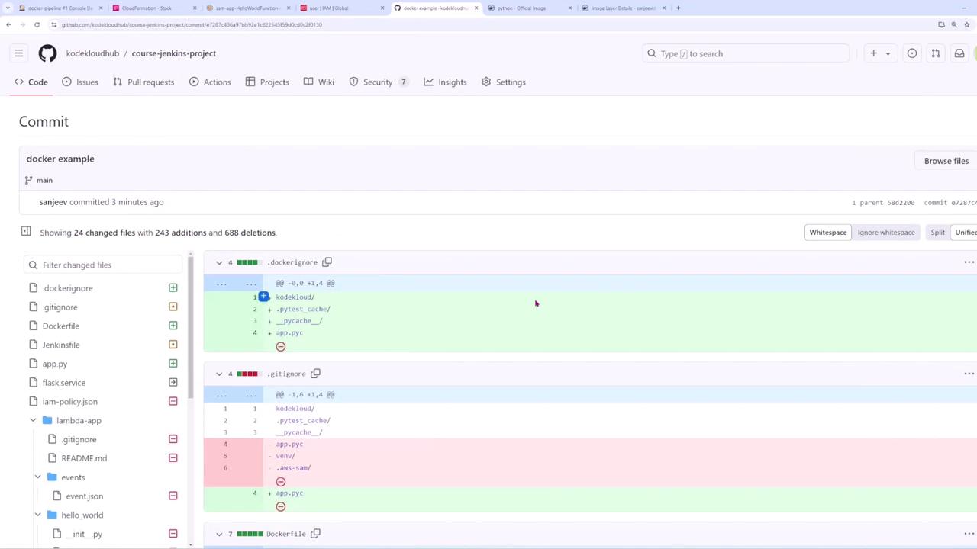This screenshot has height=549, width=977.
Task: Copy the Dockerfile file path
Action: coord(315,534)
